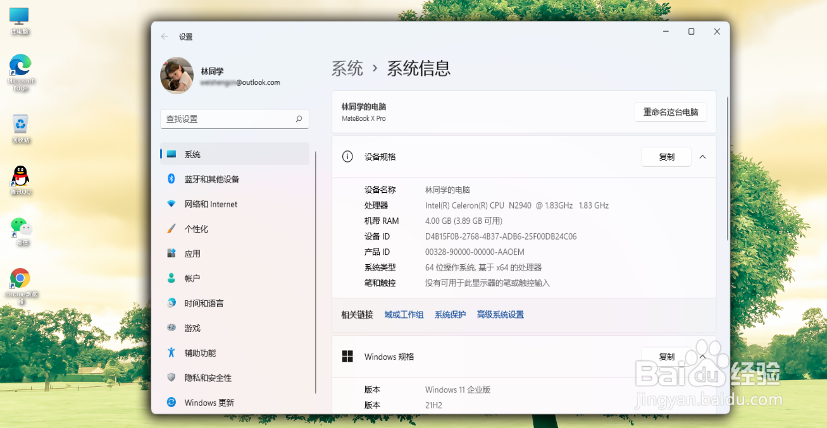Viewport: 827px width, 428px height.
Task: Open 个性化 settings
Action: coord(235,229)
